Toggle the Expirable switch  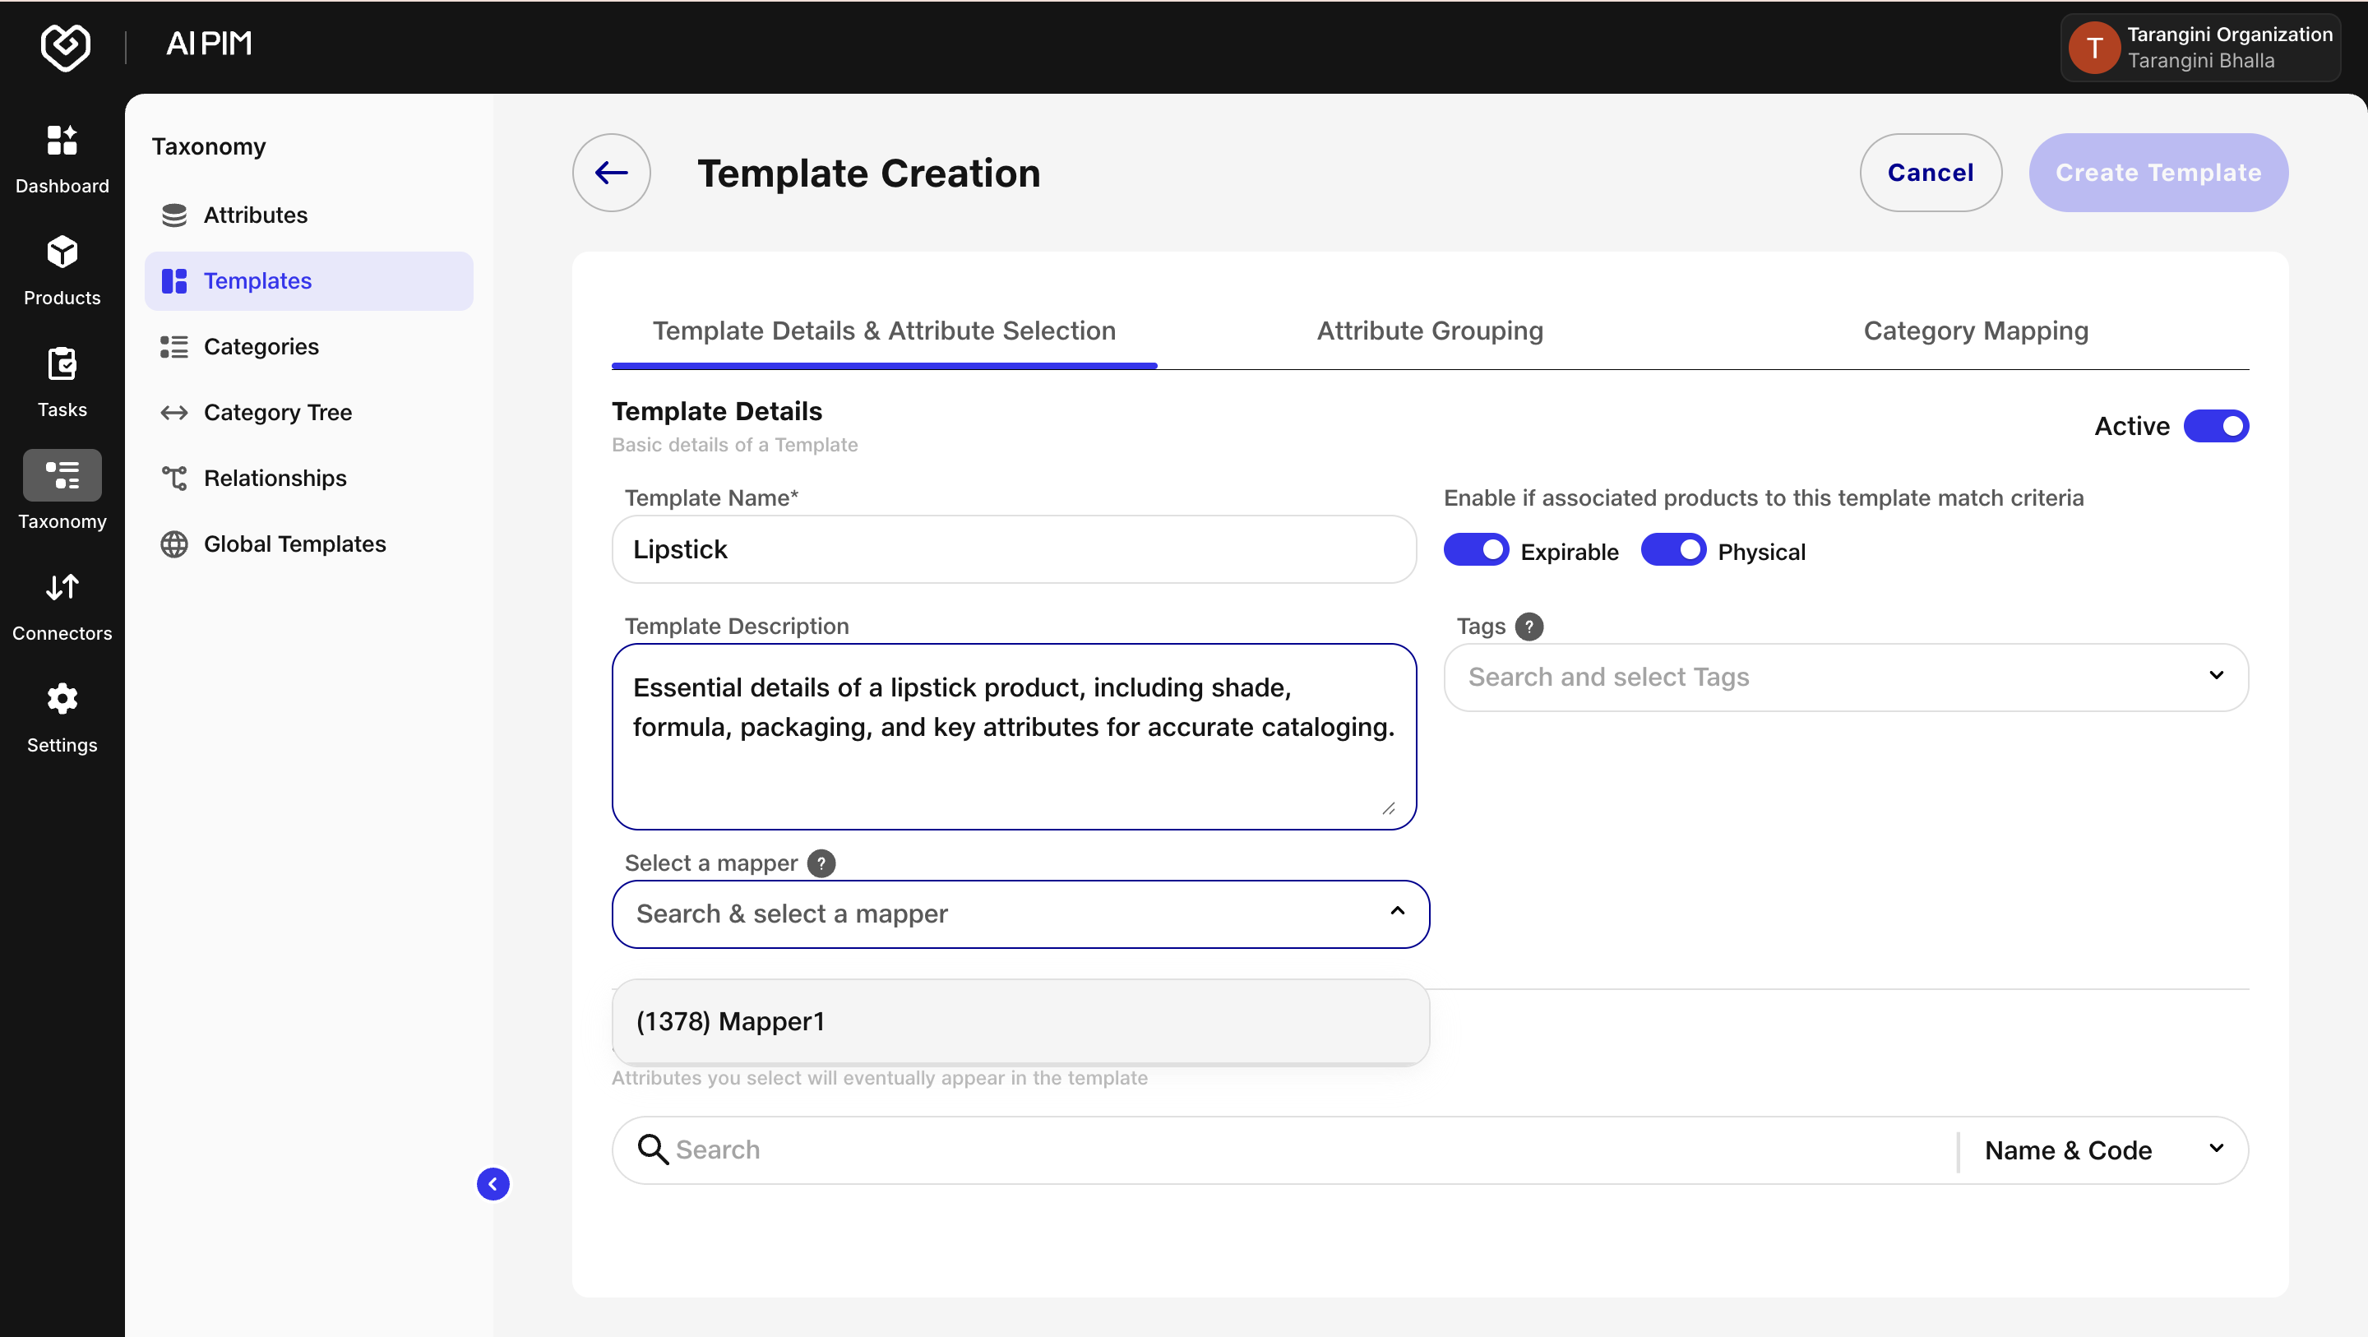1475,550
